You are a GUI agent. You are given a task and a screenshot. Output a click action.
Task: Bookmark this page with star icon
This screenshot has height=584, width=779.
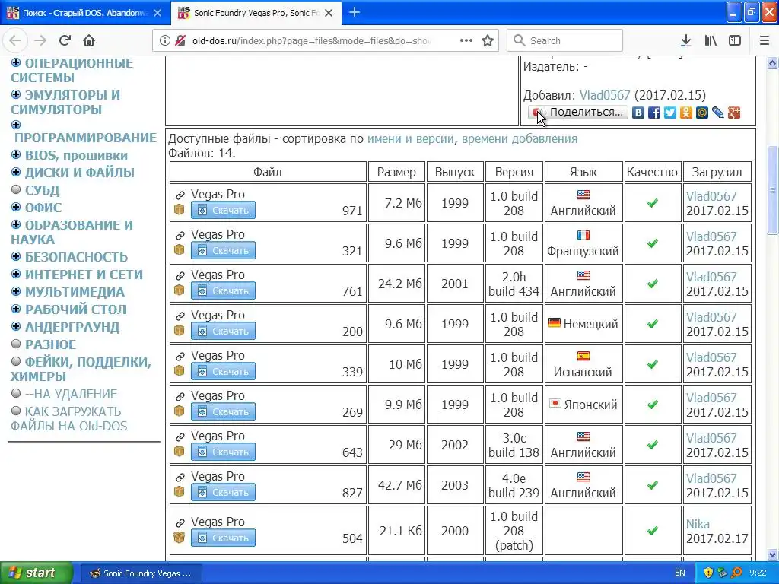point(488,40)
